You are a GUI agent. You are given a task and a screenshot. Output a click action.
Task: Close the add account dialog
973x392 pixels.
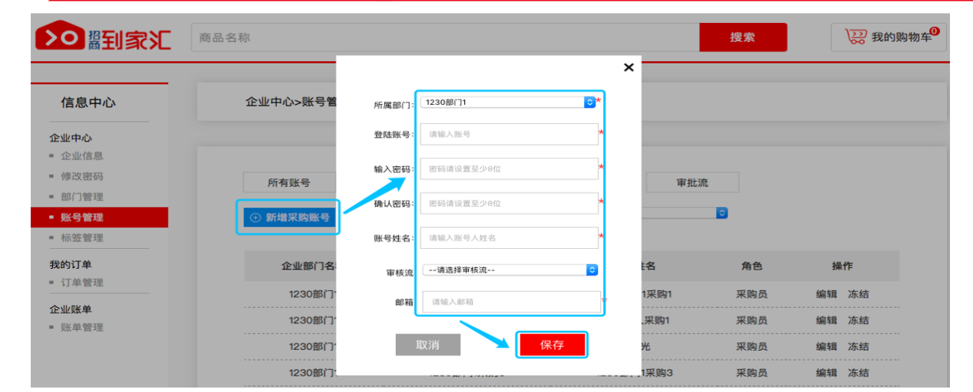(628, 67)
